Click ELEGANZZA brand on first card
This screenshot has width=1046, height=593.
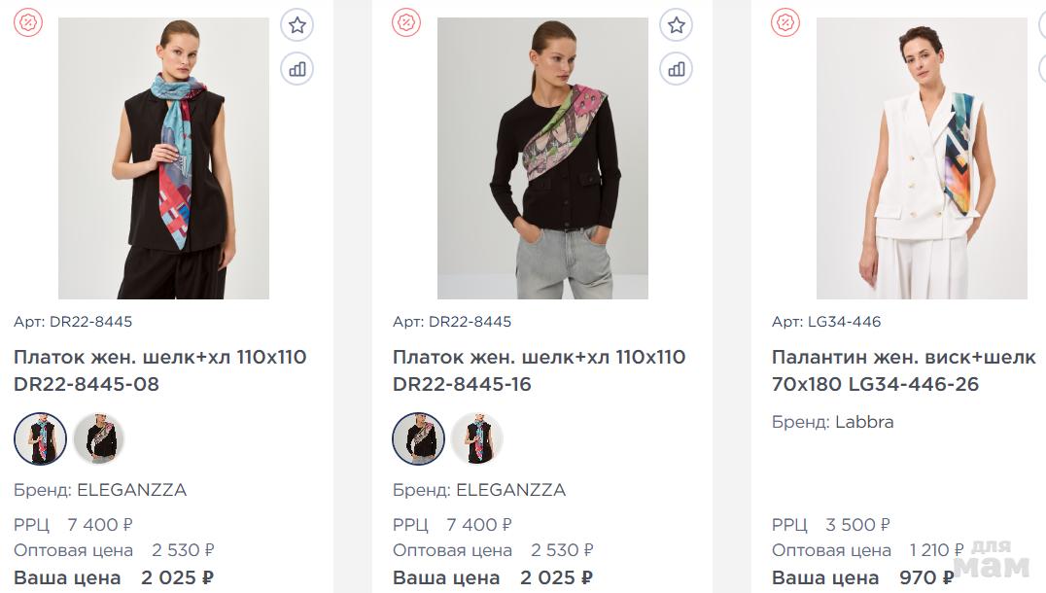pyautogui.click(x=130, y=490)
